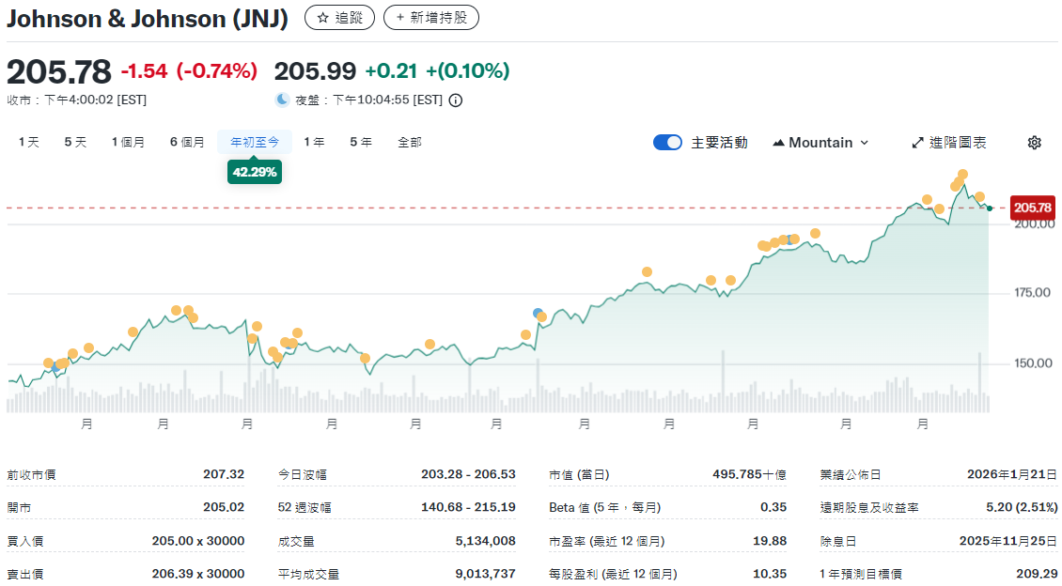Screen dimensions: 1062x586
Task: Select the 6個月 tab
Action: click(187, 142)
